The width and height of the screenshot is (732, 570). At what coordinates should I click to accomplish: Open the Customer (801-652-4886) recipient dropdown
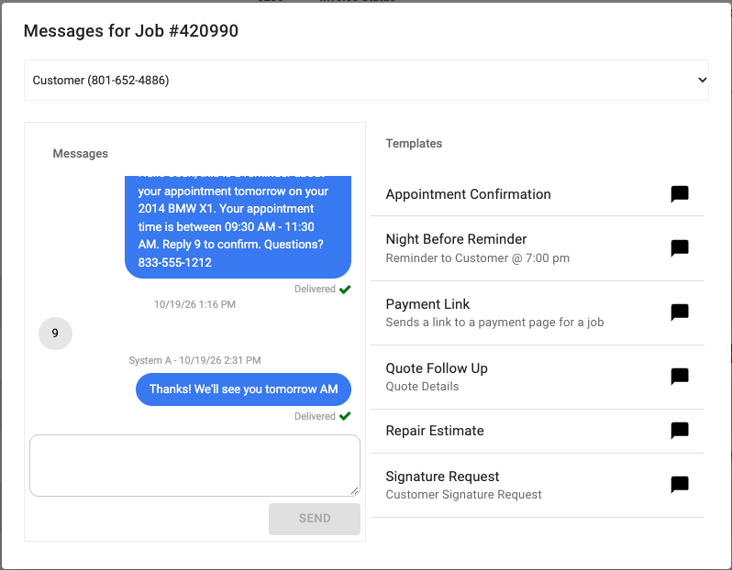(366, 81)
